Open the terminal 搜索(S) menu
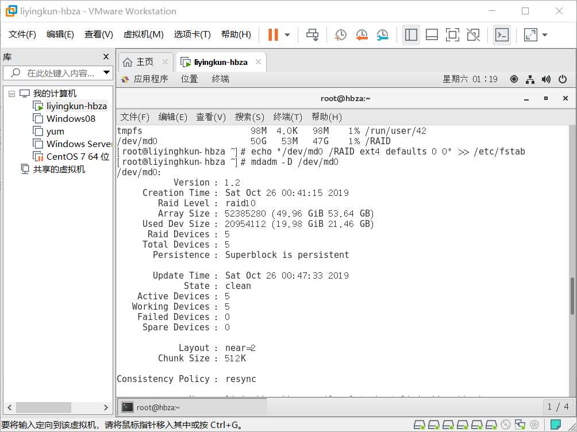Image resolution: width=577 pixels, height=432 pixels. (249, 117)
